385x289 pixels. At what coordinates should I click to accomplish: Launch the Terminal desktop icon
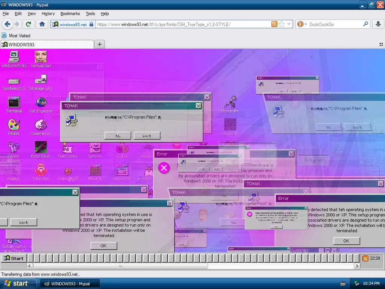14,105
